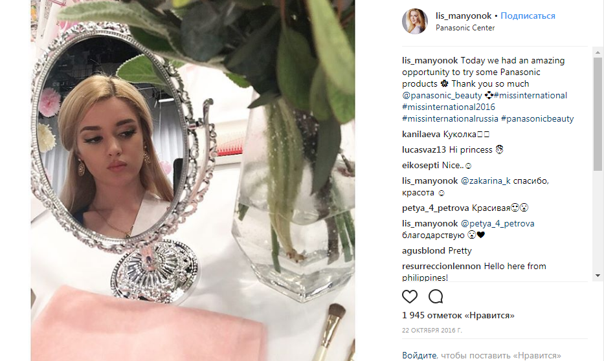Click the Войдите login link
Viewport: 604px width, 361px height.
pyautogui.click(x=419, y=355)
